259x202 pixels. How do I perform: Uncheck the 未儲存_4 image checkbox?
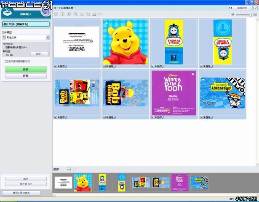click(201, 66)
